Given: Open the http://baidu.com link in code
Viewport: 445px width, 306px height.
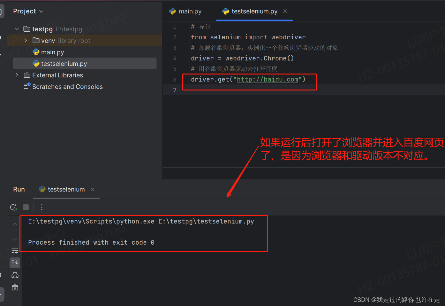Looking at the screenshot, I should (x=267, y=79).
